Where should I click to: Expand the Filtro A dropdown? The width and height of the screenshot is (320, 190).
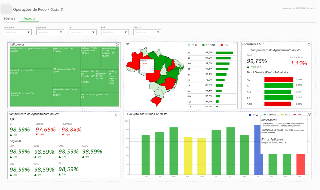click(147, 32)
